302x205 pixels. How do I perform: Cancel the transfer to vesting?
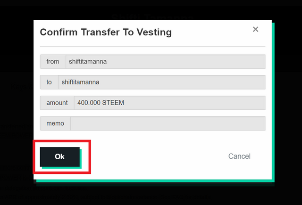tap(239, 156)
